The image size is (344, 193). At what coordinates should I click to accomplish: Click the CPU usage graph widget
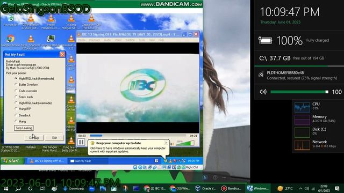tap(302, 107)
